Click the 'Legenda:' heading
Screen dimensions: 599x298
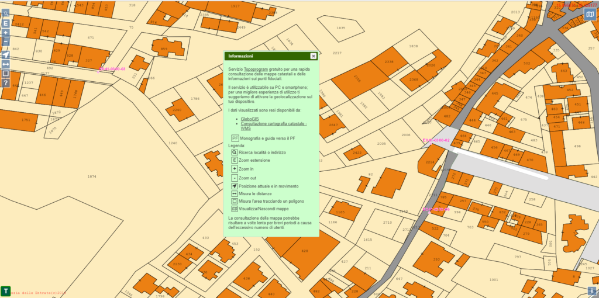[237, 145]
